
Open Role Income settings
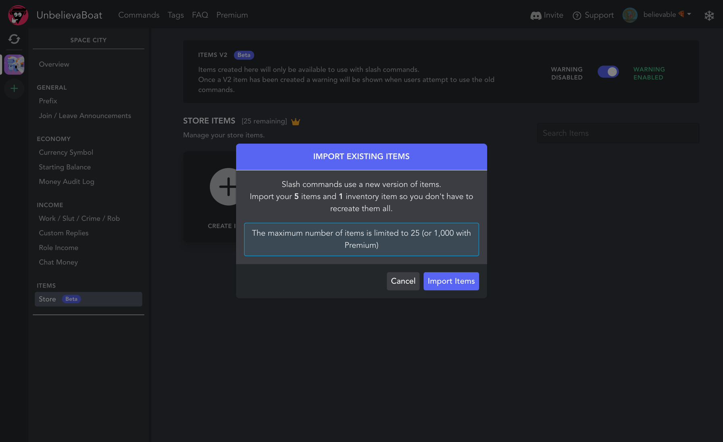[x=59, y=248]
